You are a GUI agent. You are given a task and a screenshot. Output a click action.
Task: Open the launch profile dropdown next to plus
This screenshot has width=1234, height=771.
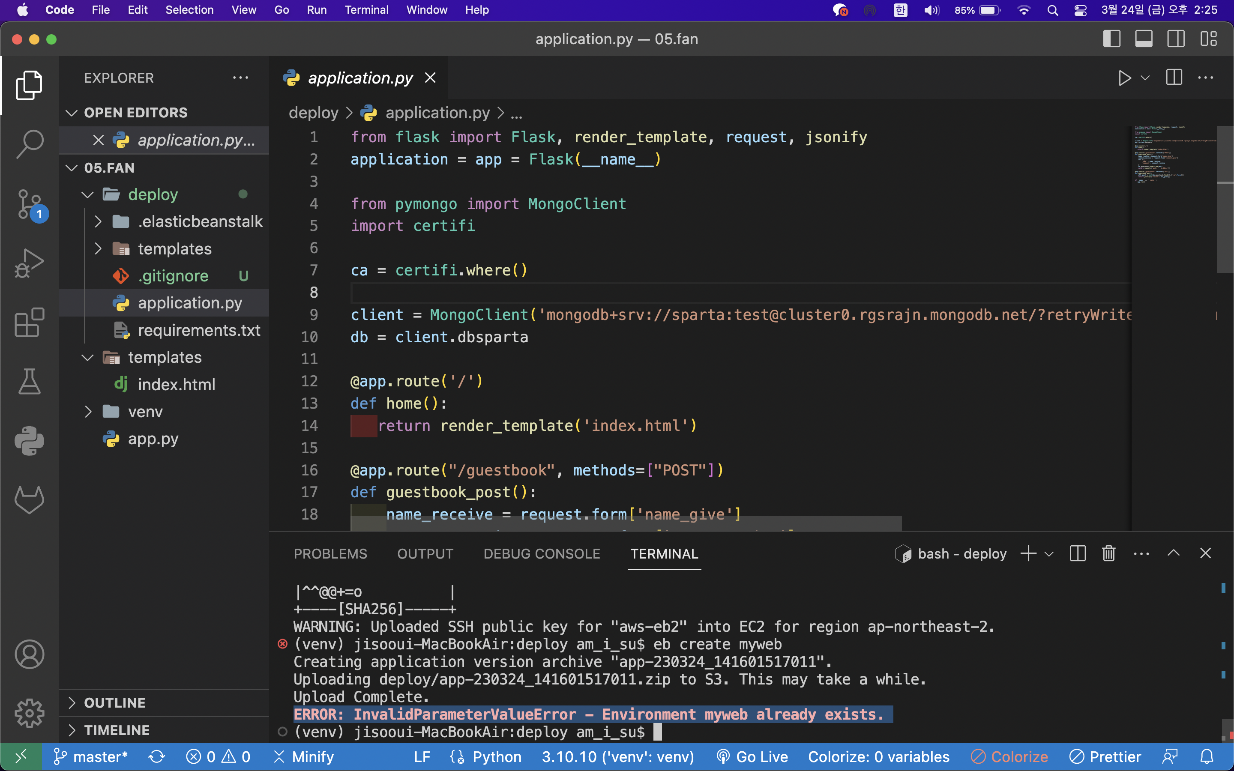tap(1049, 554)
